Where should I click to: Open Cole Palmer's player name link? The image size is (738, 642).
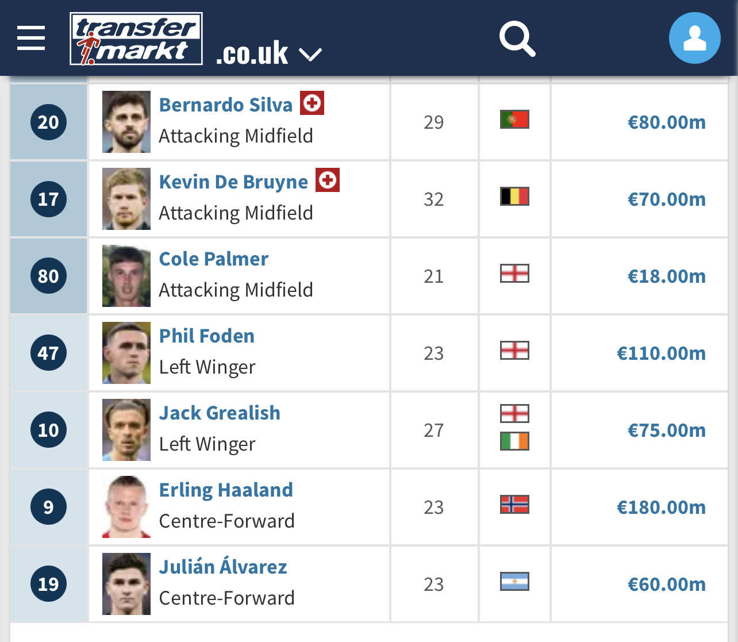click(x=214, y=259)
